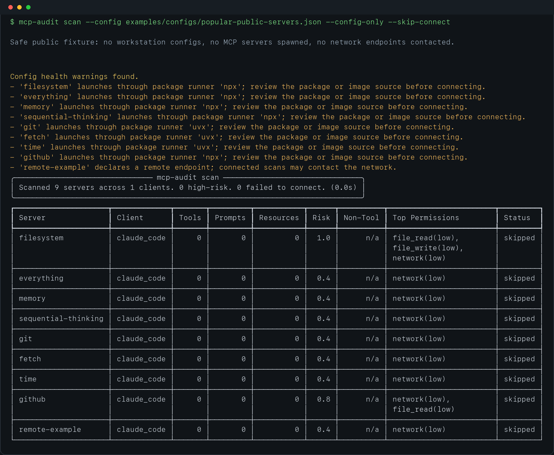Click the 'filesystem' npx warning line
The image size is (554, 455).
(248, 87)
